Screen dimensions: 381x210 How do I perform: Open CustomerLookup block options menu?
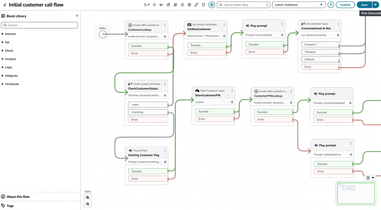pyautogui.click(x=165, y=25)
